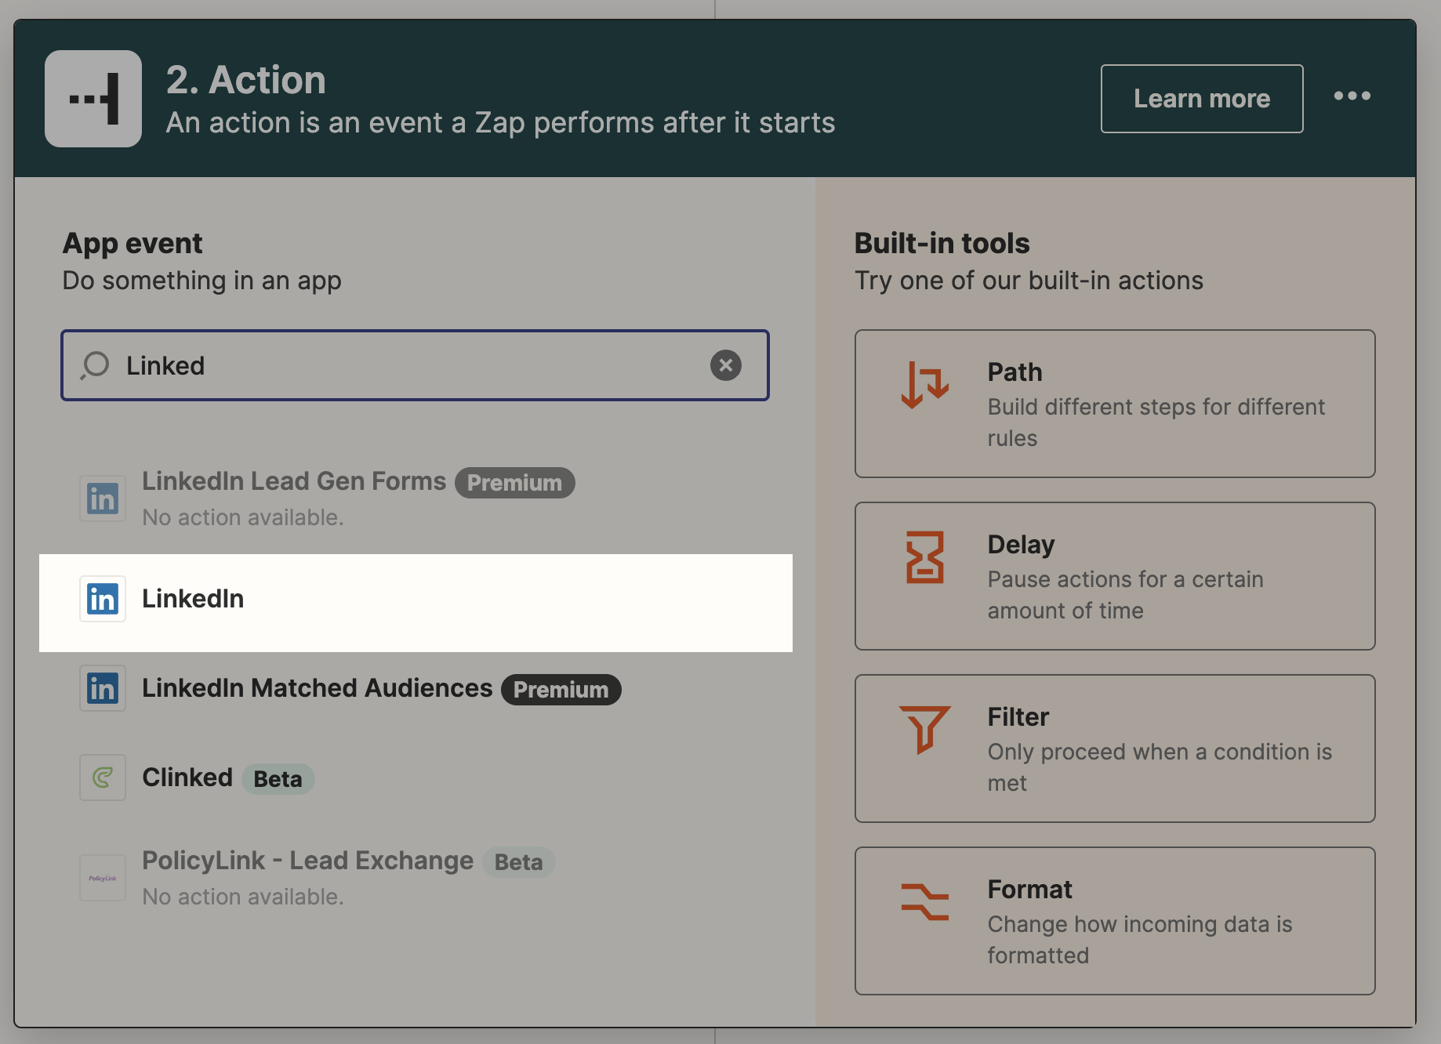
Task: Click the Beta badge next to Clinked
Action: (x=278, y=779)
